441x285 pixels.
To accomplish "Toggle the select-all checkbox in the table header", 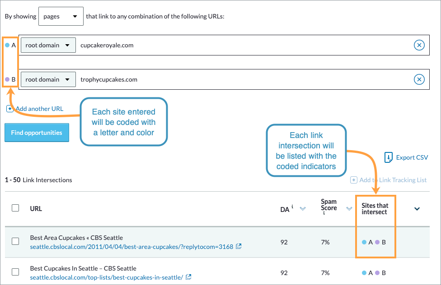I will pyautogui.click(x=15, y=208).
